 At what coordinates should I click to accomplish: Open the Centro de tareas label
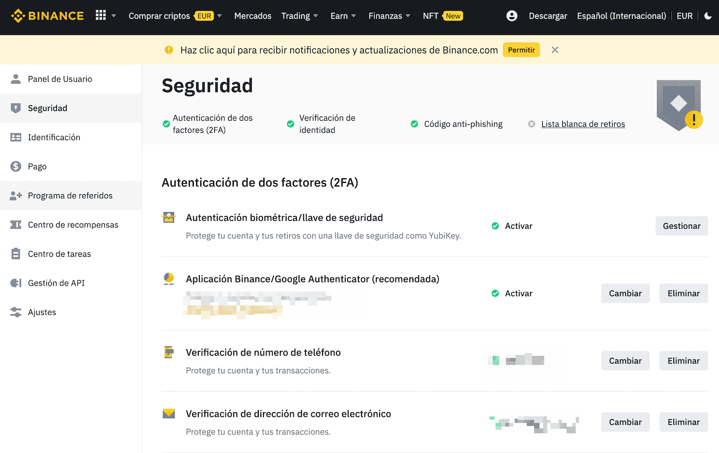click(x=59, y=254)
